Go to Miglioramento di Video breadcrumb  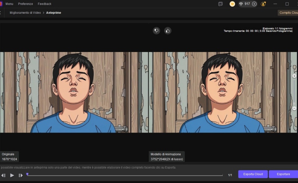point(25,13)
